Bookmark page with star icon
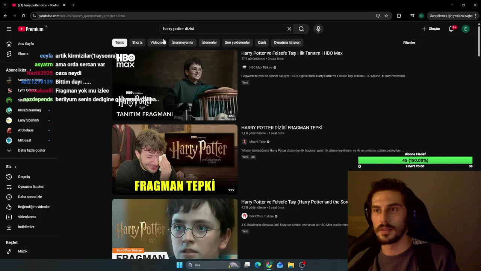The image size is (481, 271). click(x=386, y=16)
